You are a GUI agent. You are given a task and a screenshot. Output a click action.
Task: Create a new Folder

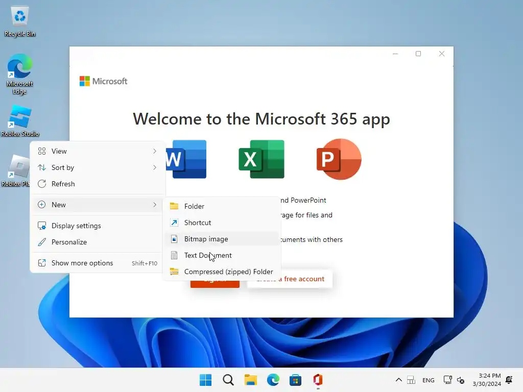[x=222, y=206]
